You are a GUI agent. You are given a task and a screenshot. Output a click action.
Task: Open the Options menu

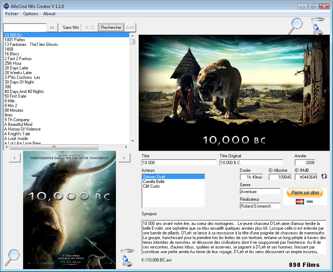[x=31, y=14]
